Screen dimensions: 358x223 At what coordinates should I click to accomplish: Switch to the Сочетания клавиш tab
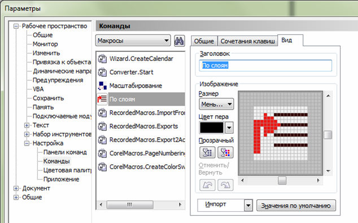247,41
